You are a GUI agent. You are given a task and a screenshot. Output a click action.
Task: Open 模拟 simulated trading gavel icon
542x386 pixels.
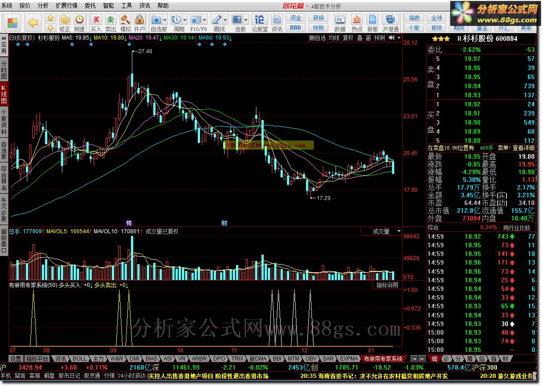click(x=125, y=23)
